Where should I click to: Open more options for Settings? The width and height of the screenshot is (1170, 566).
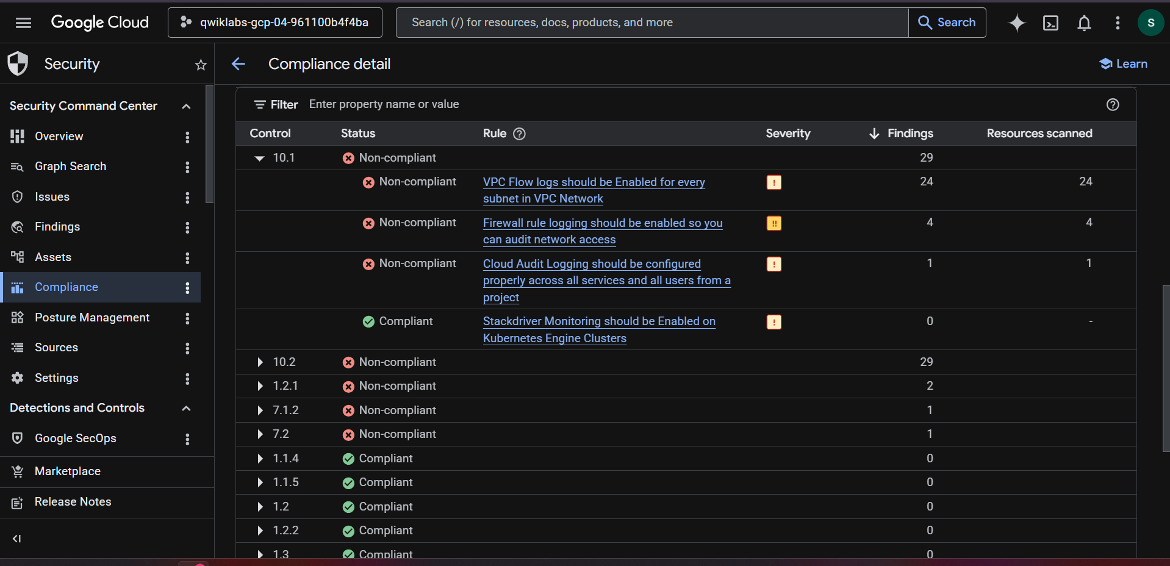pos(187,378)
